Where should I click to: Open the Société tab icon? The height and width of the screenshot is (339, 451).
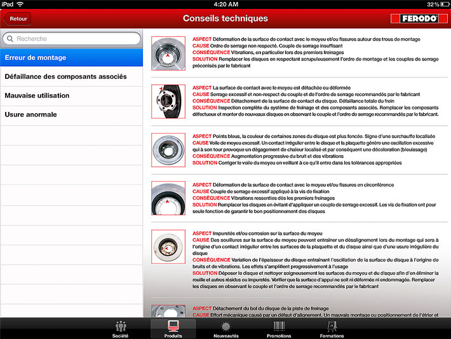121,329
